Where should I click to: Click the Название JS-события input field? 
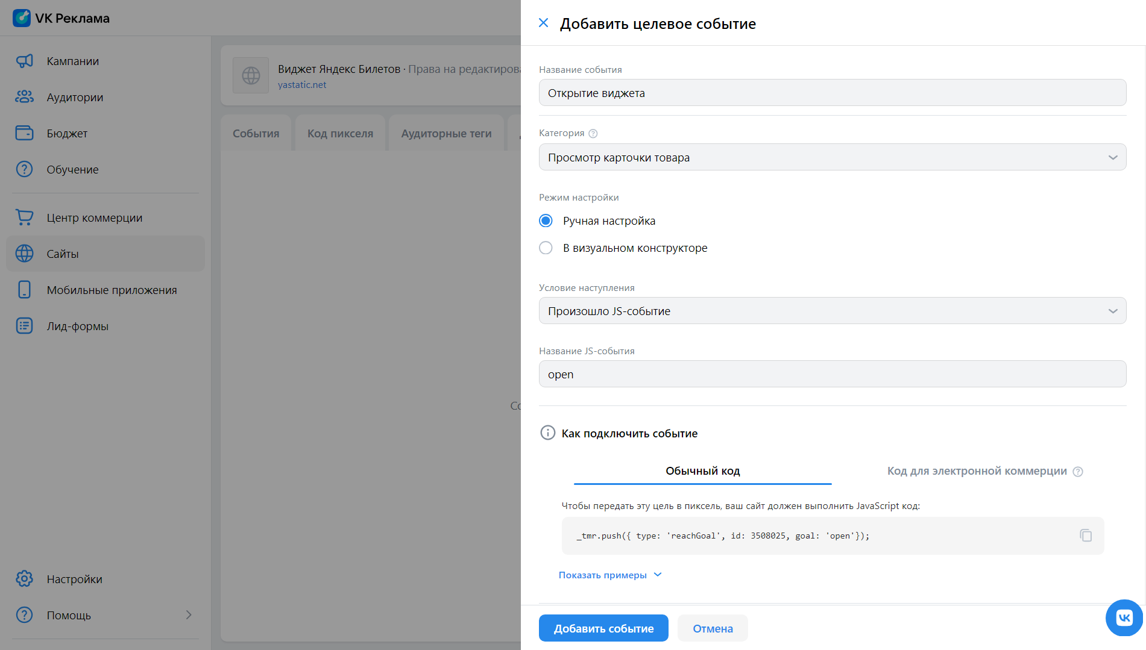832,374
